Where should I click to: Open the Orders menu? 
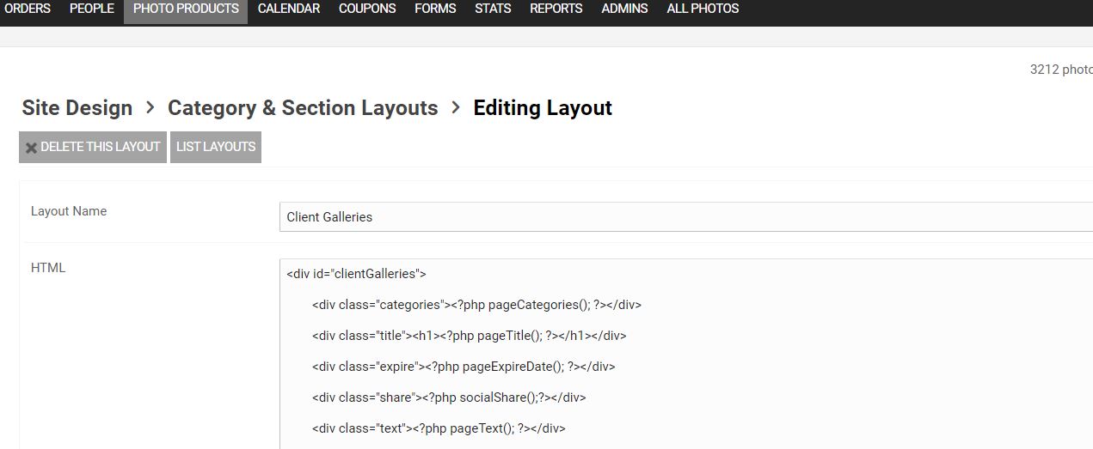[28, 9]
